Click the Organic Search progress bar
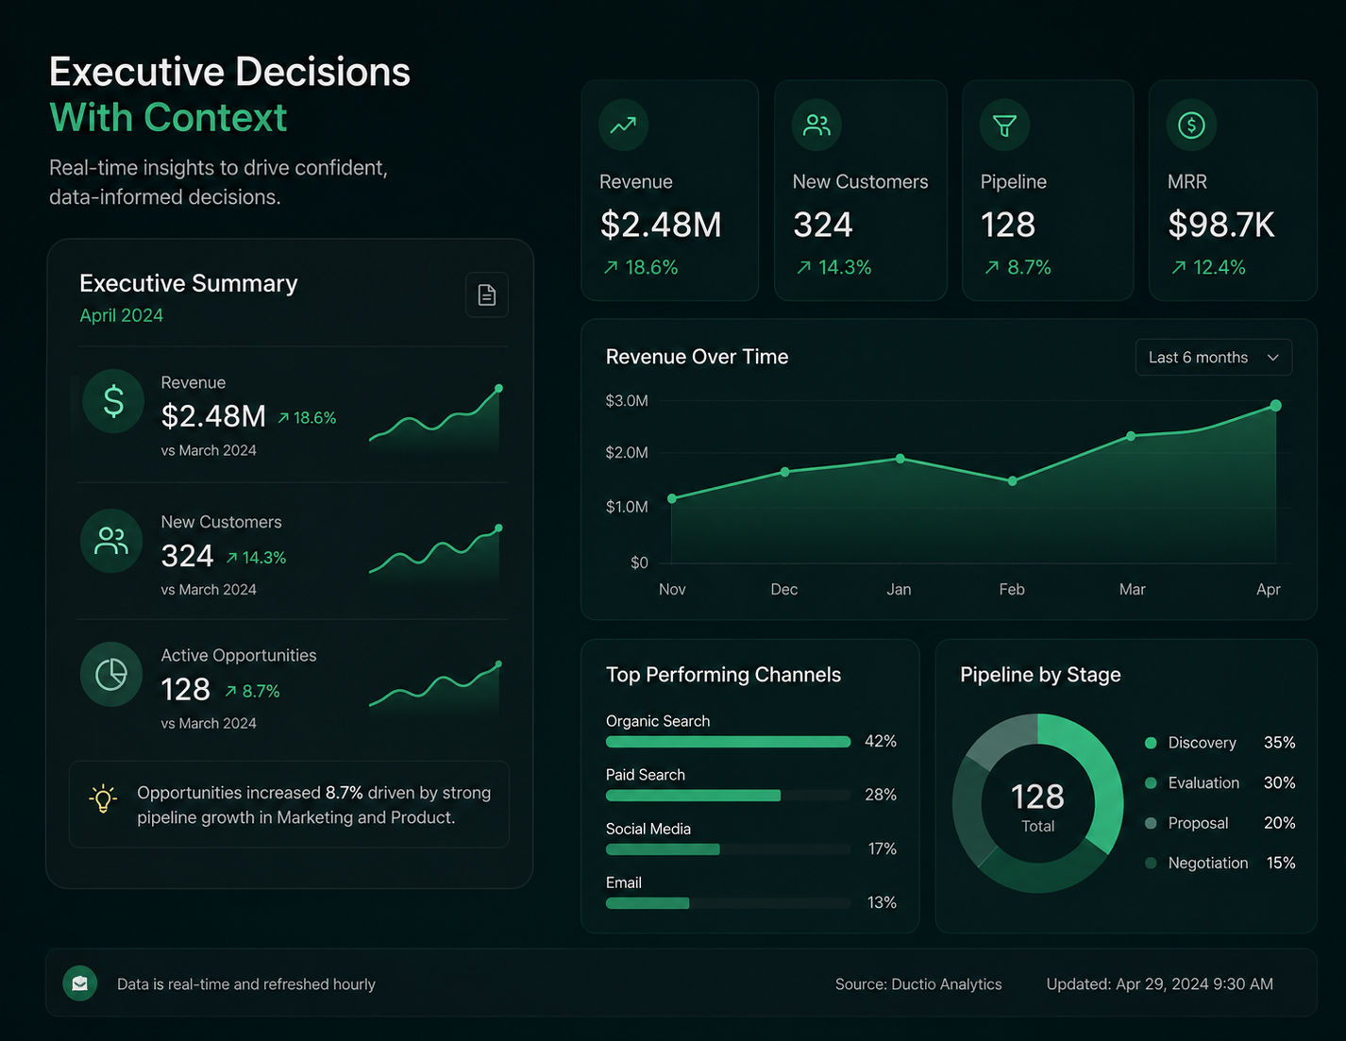 pyautogui.click(x=728, y=742)
